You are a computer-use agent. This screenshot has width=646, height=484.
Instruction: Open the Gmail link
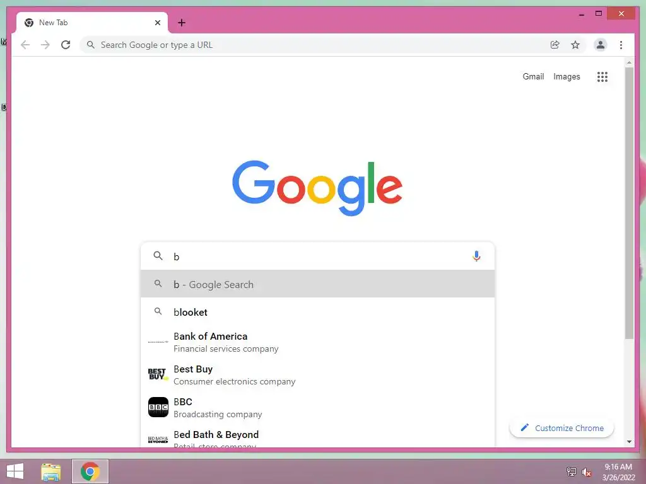(x=533, y=76)
